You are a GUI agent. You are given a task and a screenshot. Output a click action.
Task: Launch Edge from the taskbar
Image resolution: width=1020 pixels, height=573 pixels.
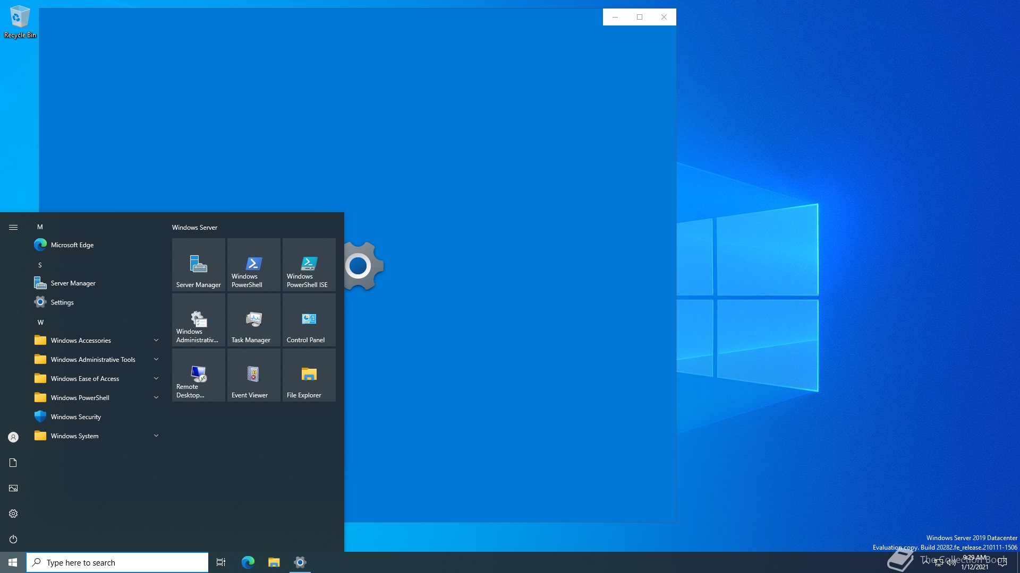[248, 562]
